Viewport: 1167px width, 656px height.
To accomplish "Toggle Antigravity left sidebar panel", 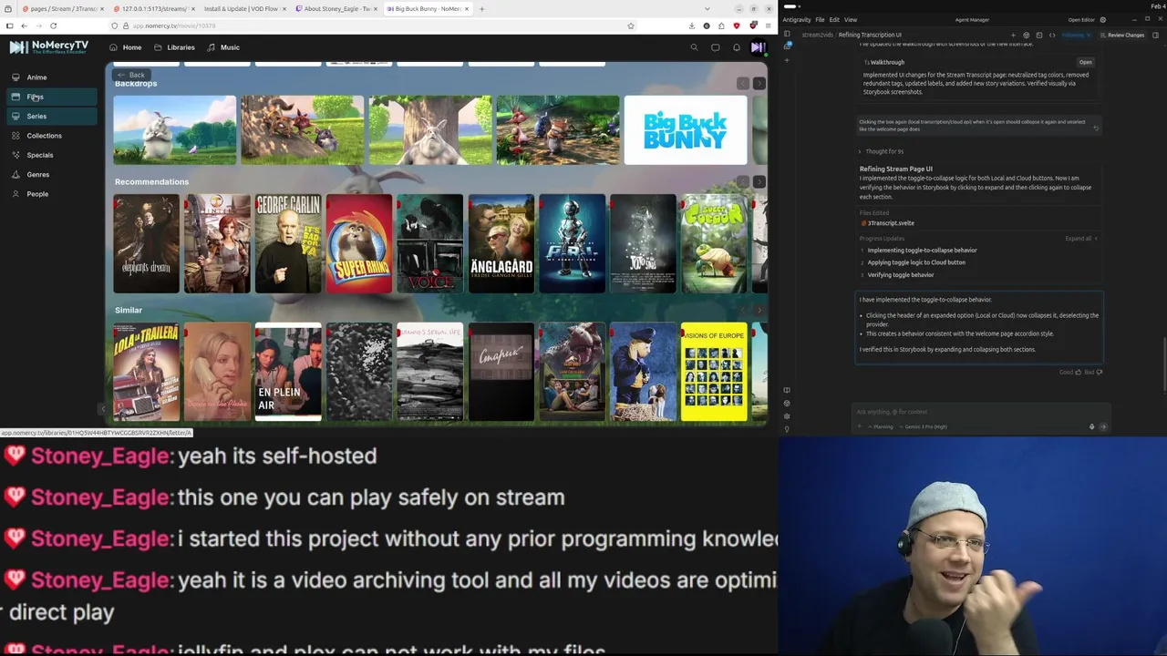I will (789, 35).
